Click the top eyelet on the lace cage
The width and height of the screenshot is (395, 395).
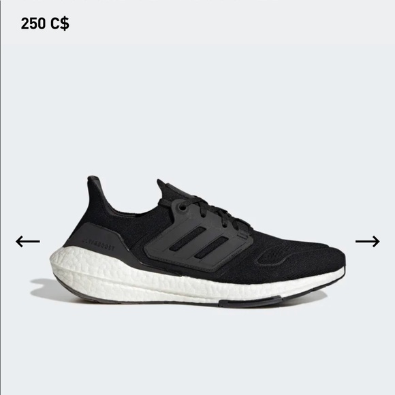182,208
